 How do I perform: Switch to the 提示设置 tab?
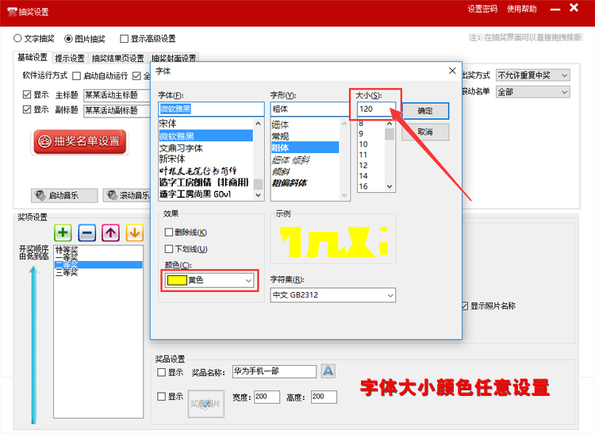tap(70, 58)
